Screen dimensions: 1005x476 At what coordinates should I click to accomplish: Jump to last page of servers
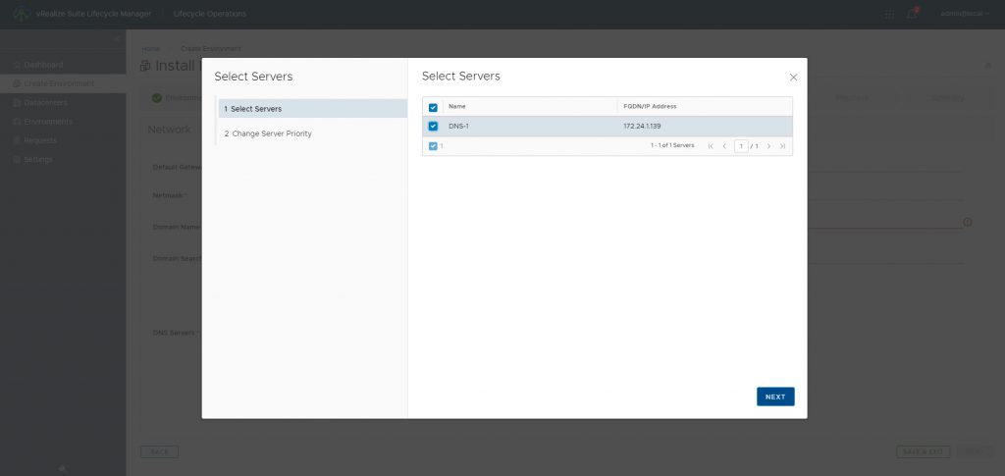[782, 146]
